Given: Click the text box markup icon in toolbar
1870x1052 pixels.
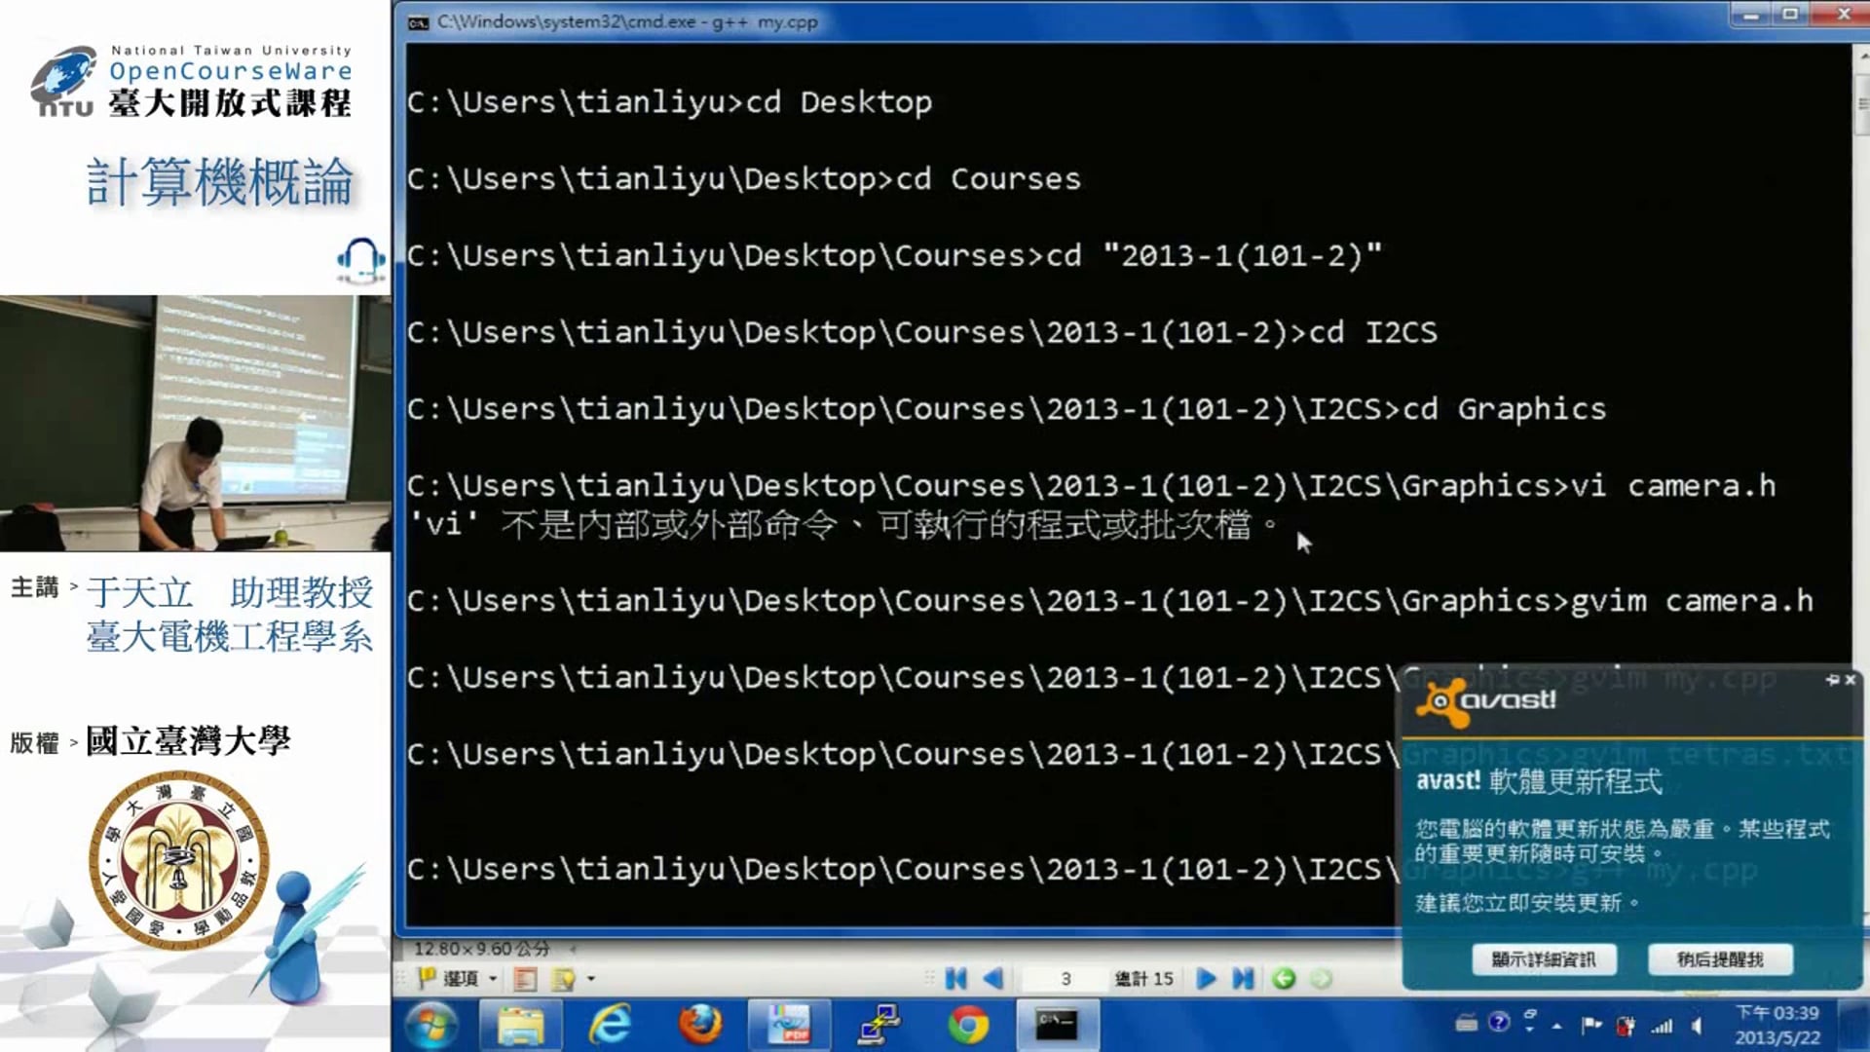Looking at the screenshot, I should coord(525,978).
